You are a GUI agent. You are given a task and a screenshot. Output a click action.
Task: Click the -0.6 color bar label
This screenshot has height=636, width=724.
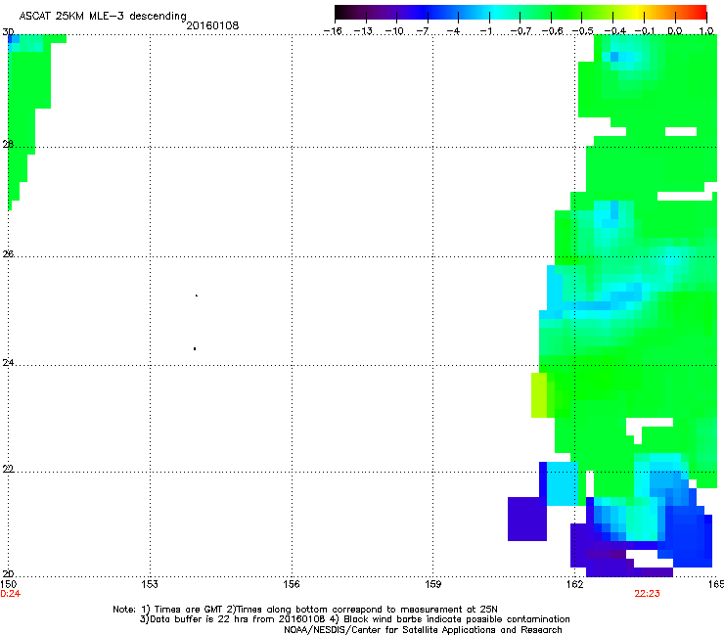point(552,31)
